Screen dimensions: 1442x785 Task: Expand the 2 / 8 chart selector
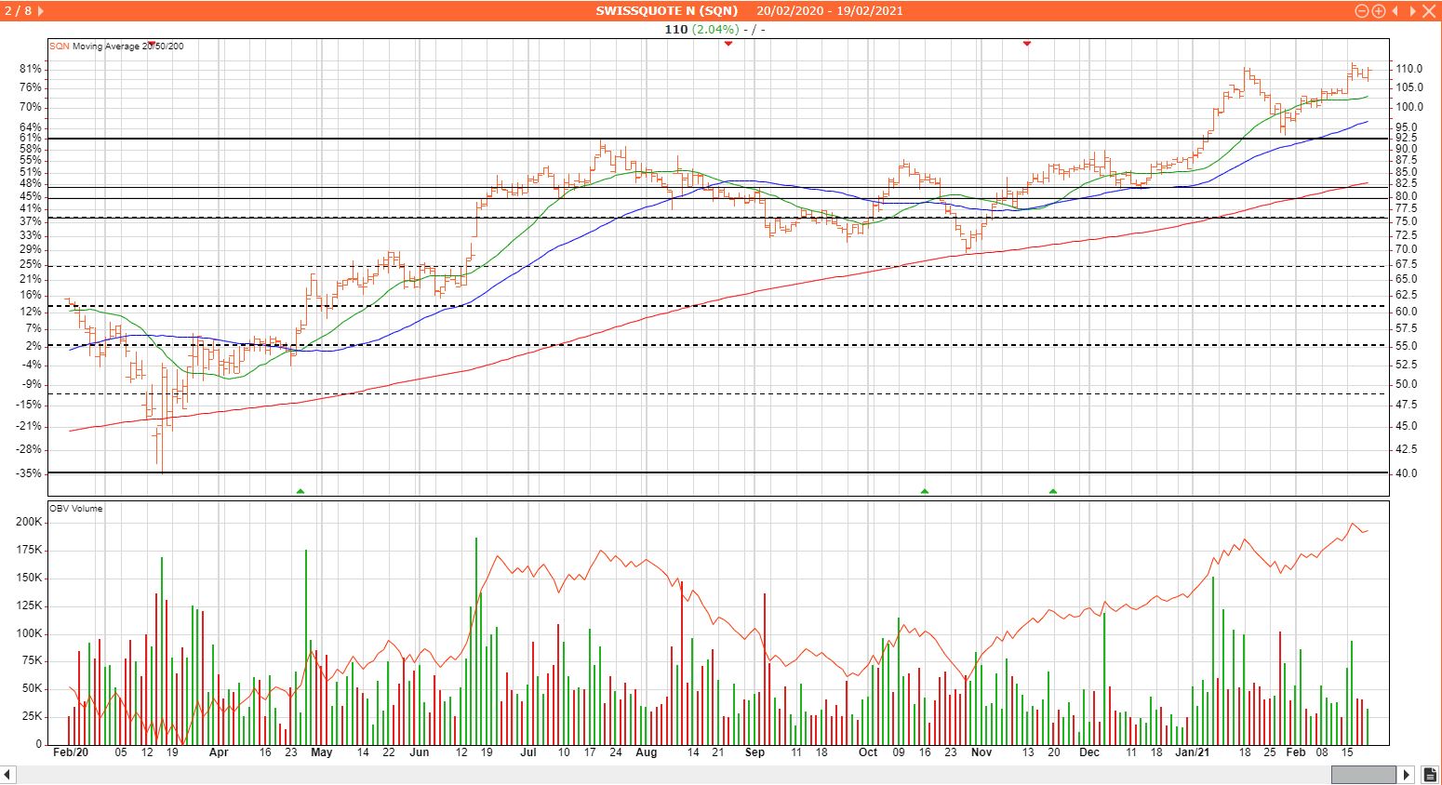(40, 11)
